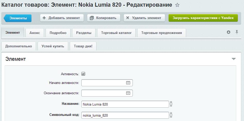Open the Товар дня! tab

83,46
